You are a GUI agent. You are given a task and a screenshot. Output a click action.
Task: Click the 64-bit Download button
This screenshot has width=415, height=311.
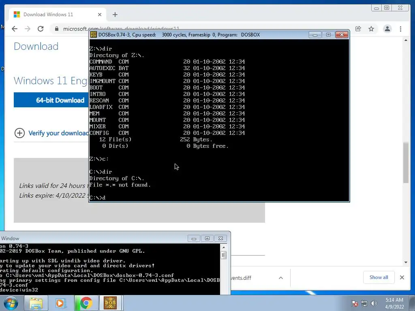click(x=51, y=100)
